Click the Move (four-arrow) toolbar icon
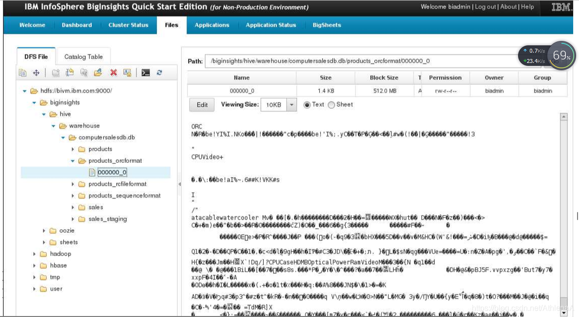Screen dimensions: 579x317 click(x=36, y=73)
